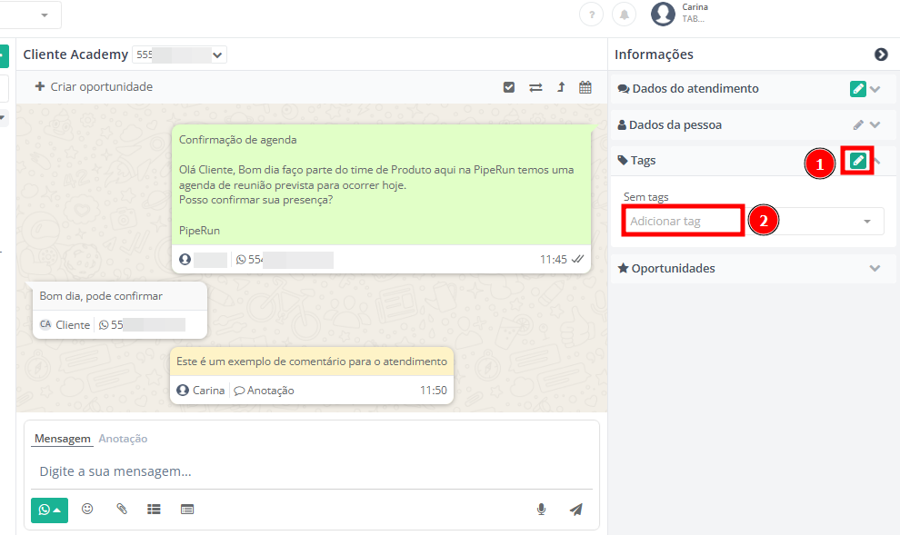Open the notifications bell

click(624, 15)
